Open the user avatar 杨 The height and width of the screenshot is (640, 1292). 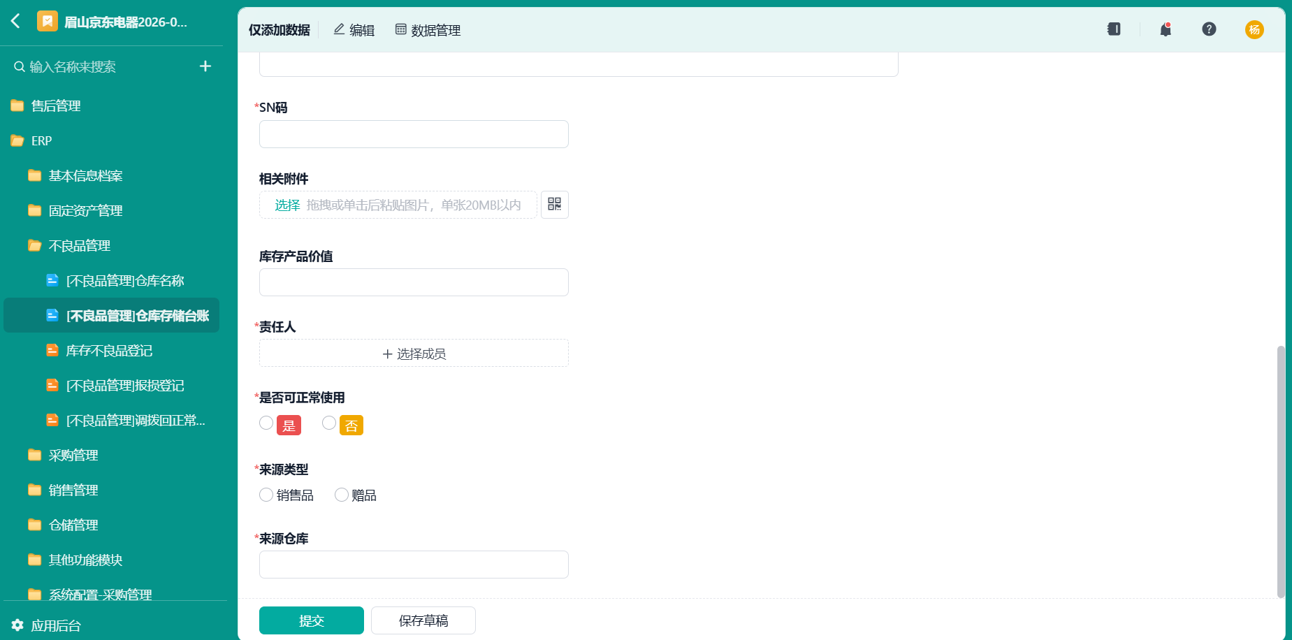pos(1254,29)
